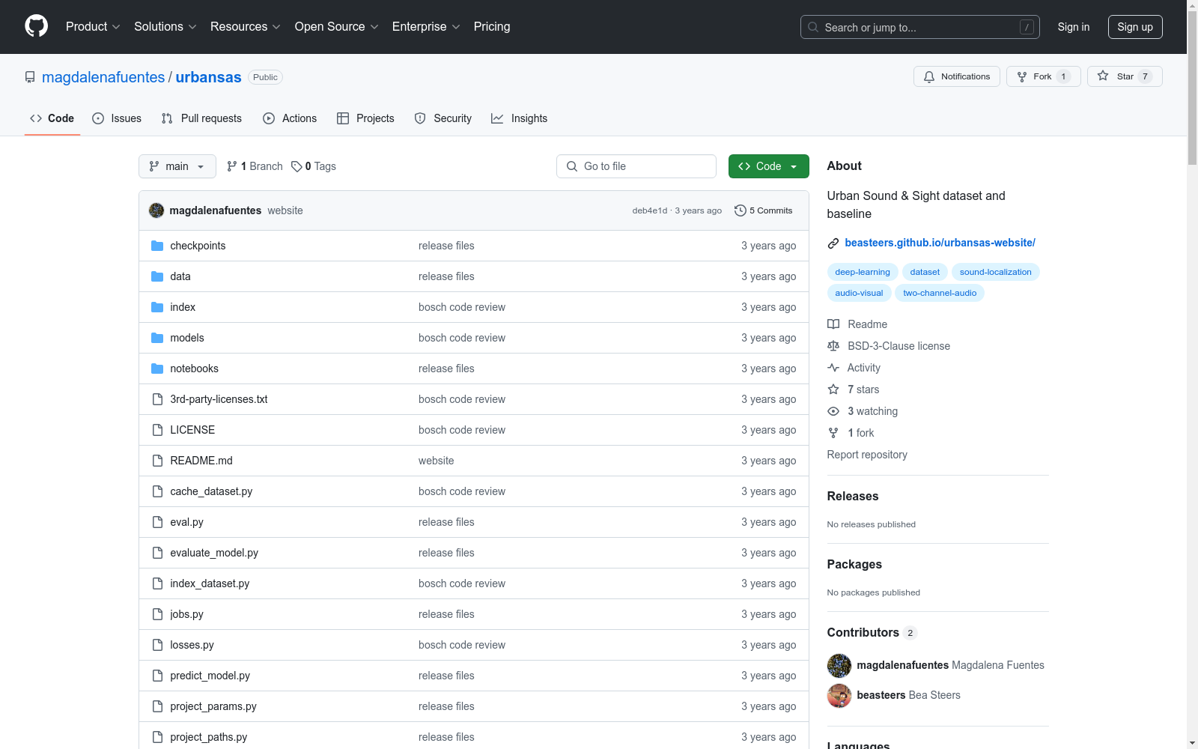Image resolution: width=1198 pixels, height=749 pixels.
Task: Open the 3rd-party-licenses.txt file
Action: tap(219, 399)
